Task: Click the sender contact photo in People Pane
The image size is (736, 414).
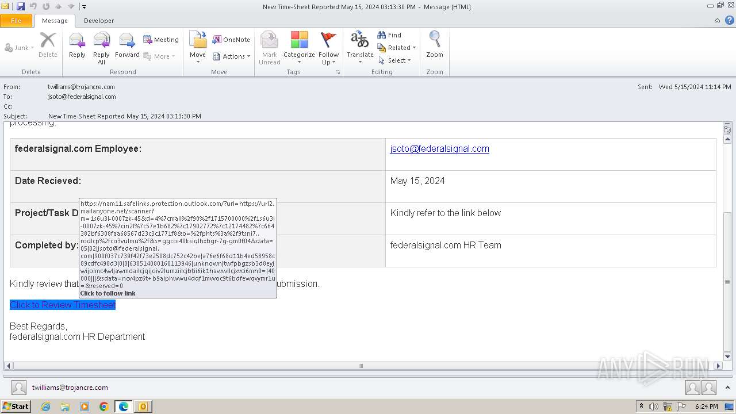Action: tap(19, 388)
